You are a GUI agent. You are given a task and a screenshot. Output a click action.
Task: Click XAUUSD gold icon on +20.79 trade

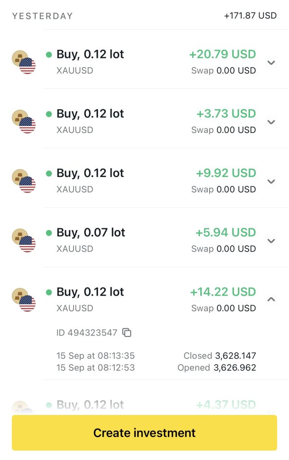point(24,62)
